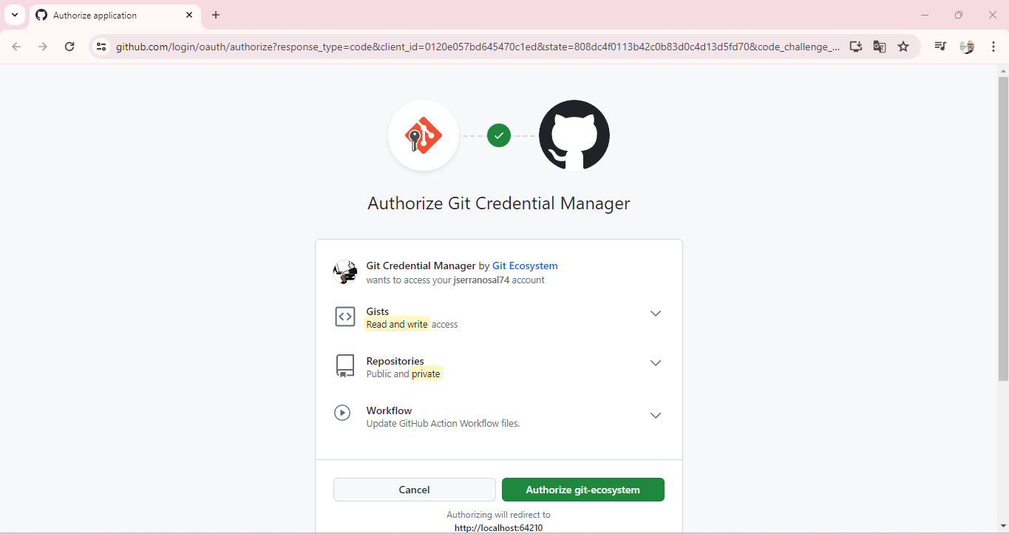Click Authorize git-ecosystem button

click(x=583, y=490)
